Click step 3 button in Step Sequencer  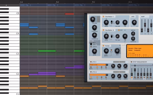[x=138, y=77]
